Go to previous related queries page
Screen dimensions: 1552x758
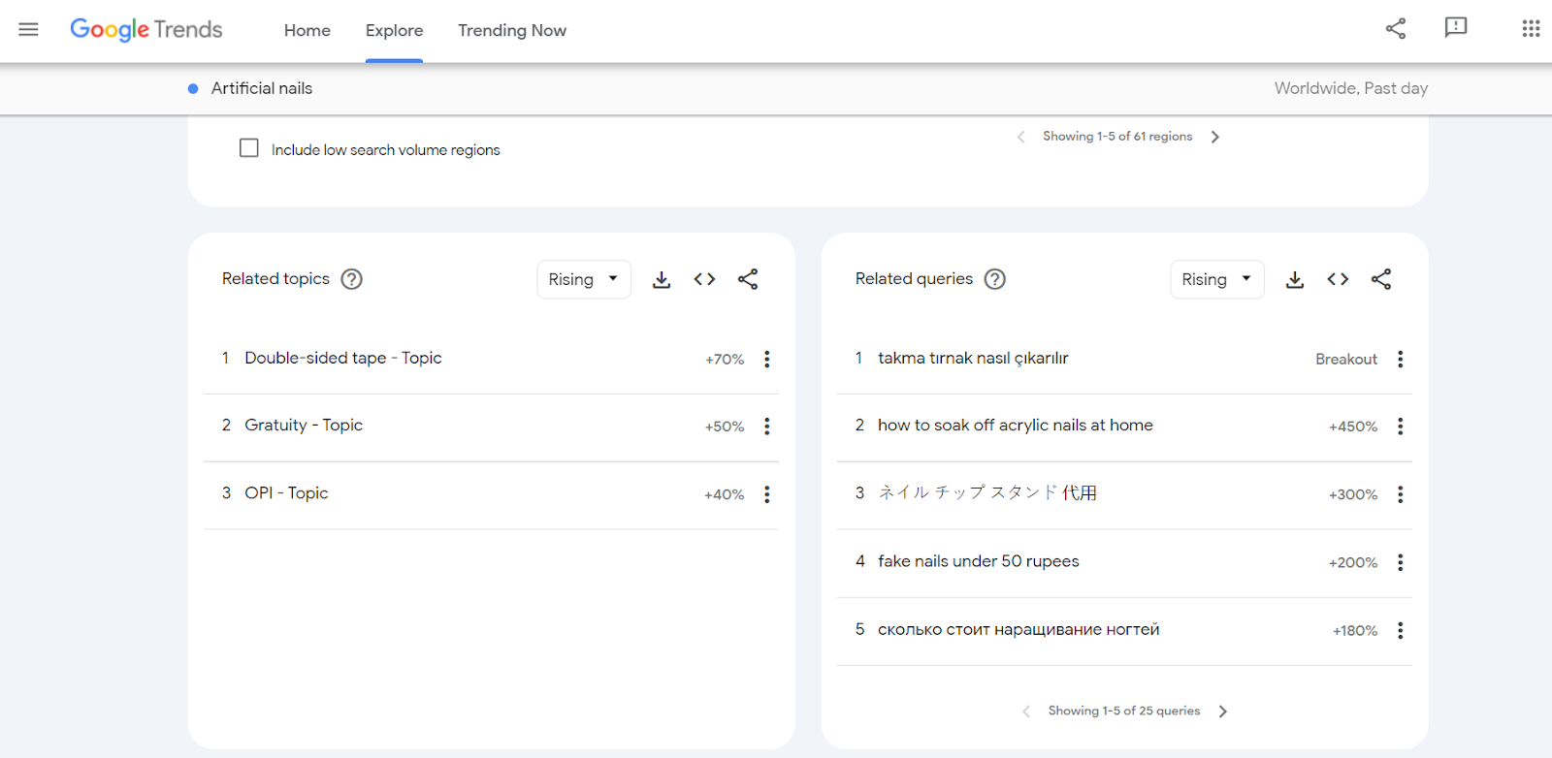pyautogui.click(x=1026, y=711)
